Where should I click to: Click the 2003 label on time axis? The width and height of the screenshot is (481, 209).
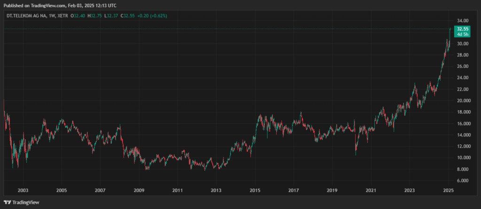click(23, 190)
